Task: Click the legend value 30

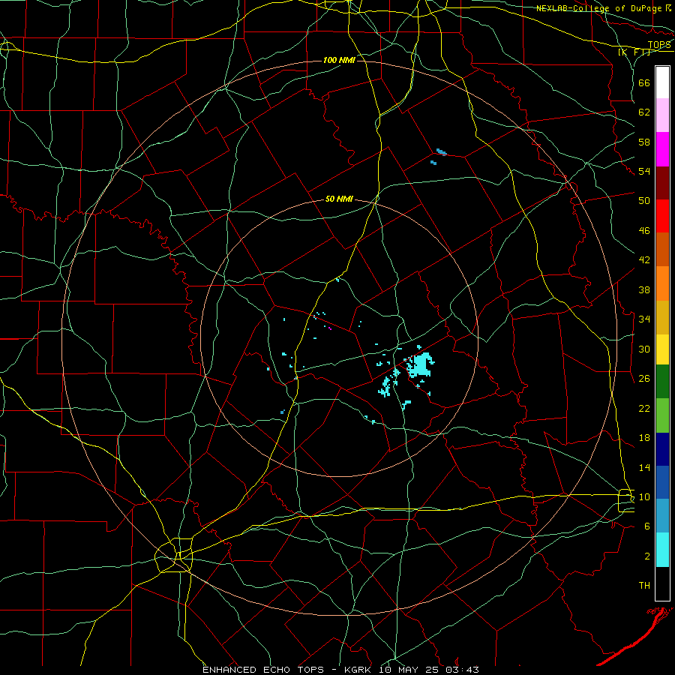Action: pos(644,349)
